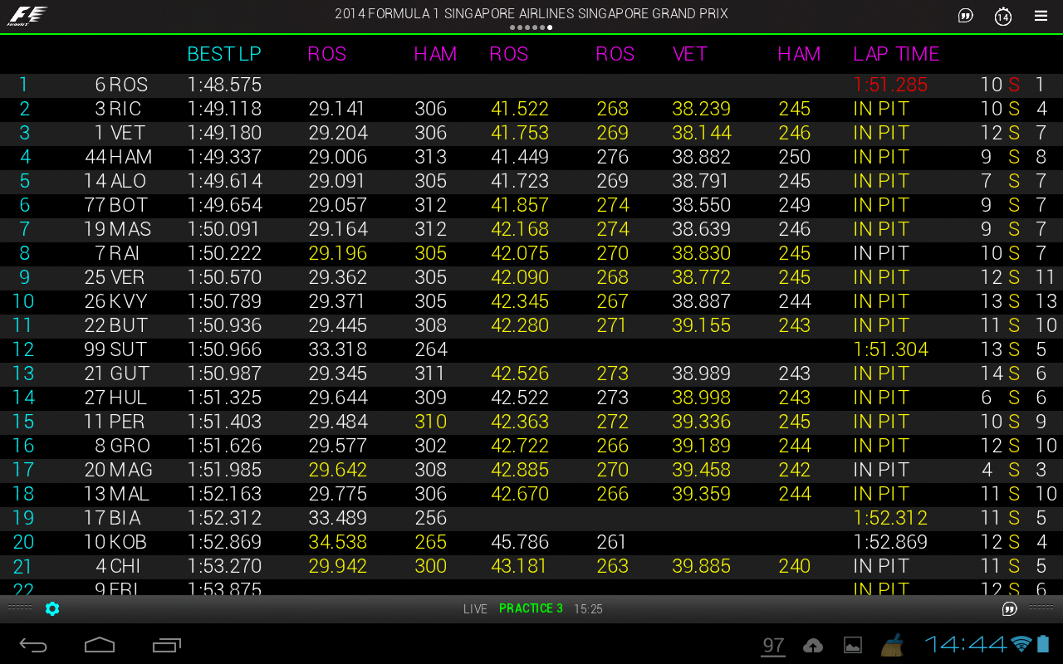Tap the Singapore Grand Prix title
Viewport: 1063px width, 664px height.
(531, 13)
